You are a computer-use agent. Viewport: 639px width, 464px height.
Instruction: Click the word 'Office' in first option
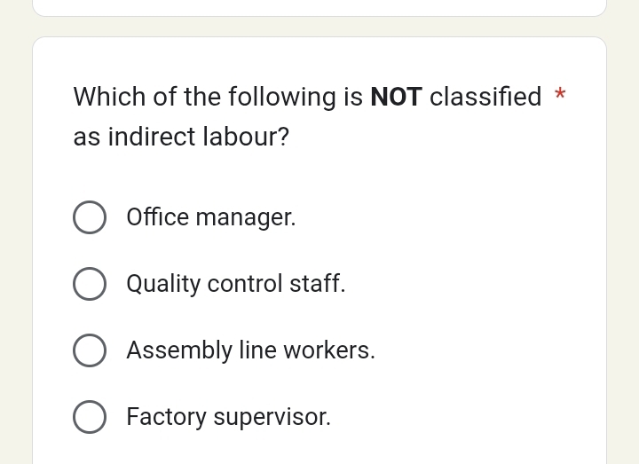158,217
